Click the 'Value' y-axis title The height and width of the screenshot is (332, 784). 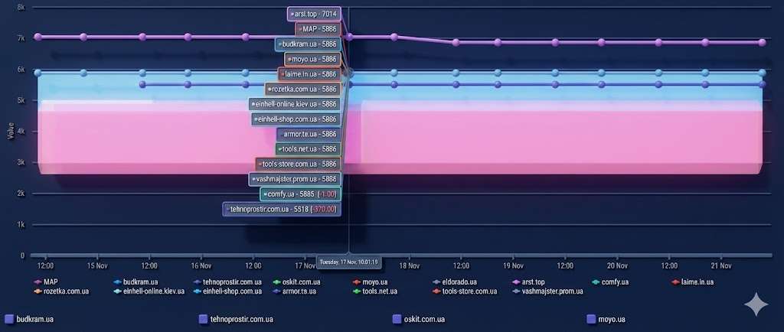[10, 132]
